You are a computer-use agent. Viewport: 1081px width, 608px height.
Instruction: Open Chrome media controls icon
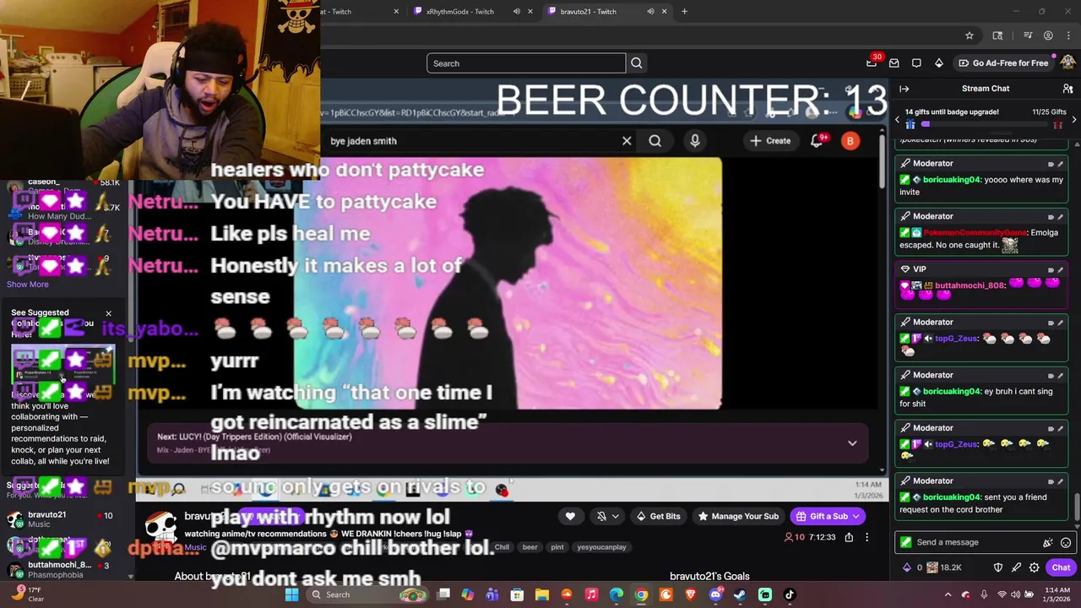pos(1028,35)
